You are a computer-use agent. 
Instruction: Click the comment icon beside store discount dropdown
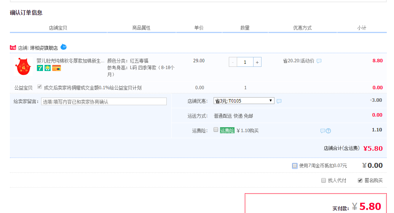pyautogui.click(x=279, y=101)
